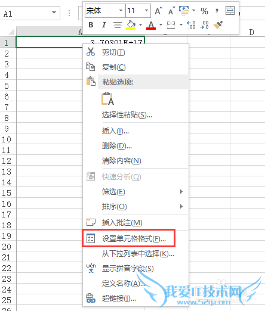The height and width of the screenshot is (311, 265).
Task: Open accounting format dropdown arrow
Action: click(193, 10)
